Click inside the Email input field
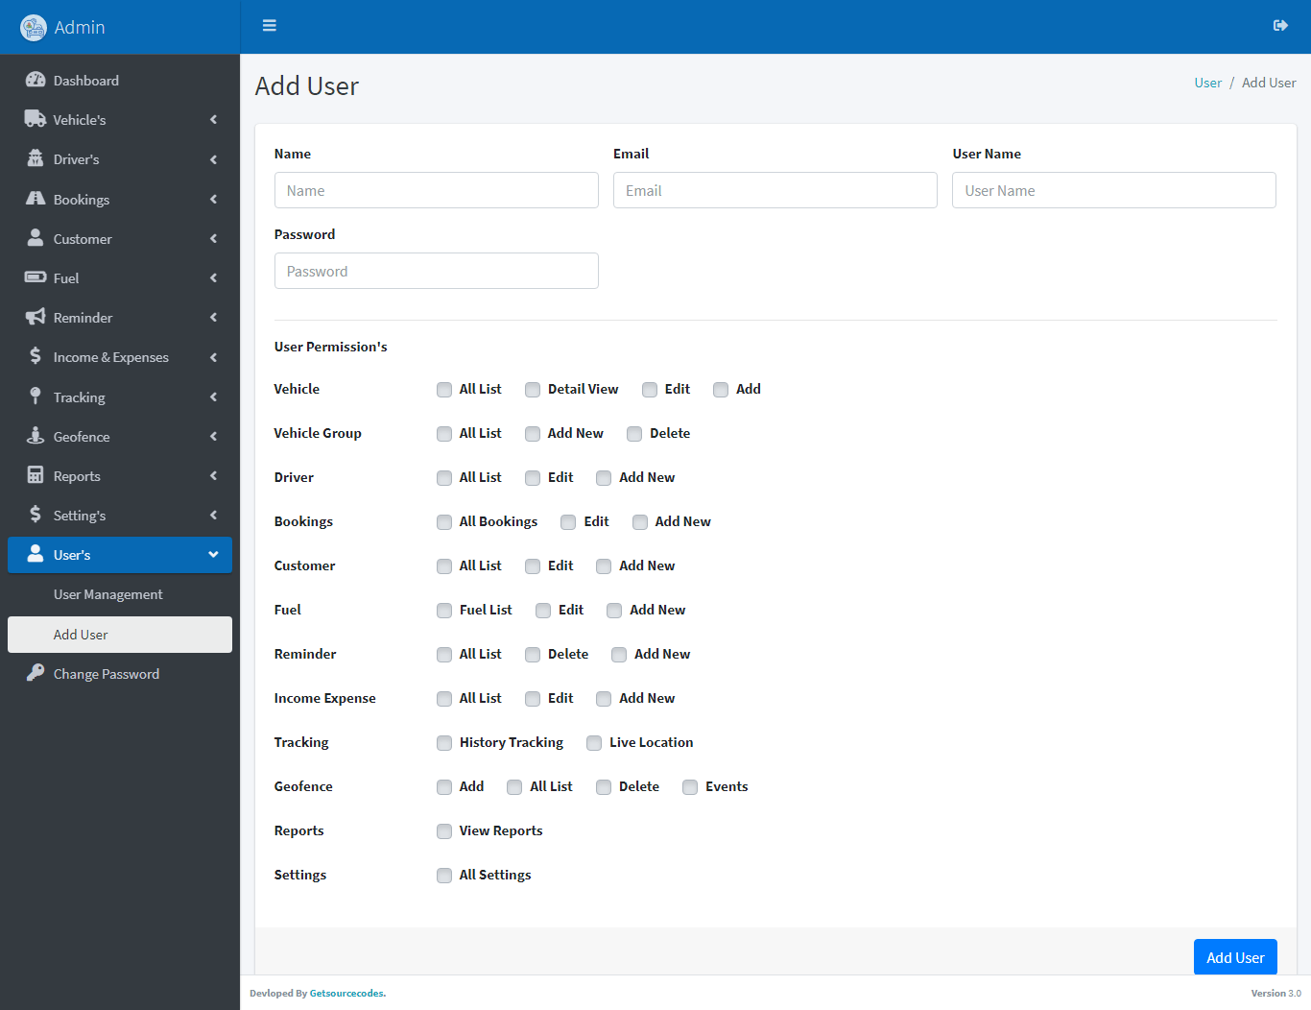Screen dimensions: 1311x1010 [x=775, y=190]
